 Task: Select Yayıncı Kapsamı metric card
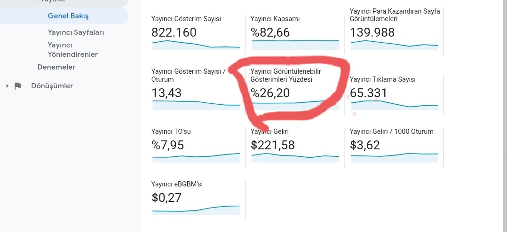point(294,32)
